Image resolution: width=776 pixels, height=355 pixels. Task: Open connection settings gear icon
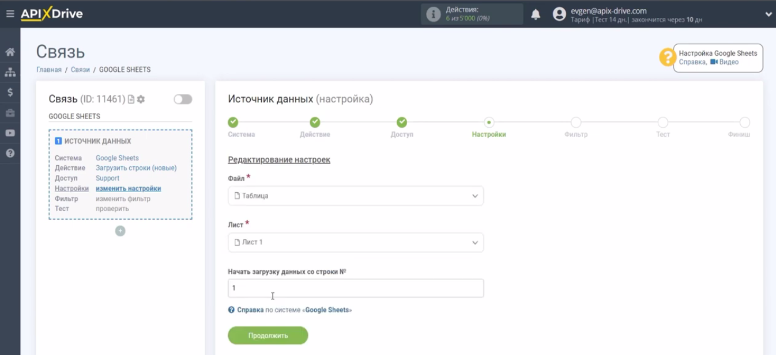pyautogui.click(x=141, y=99)
